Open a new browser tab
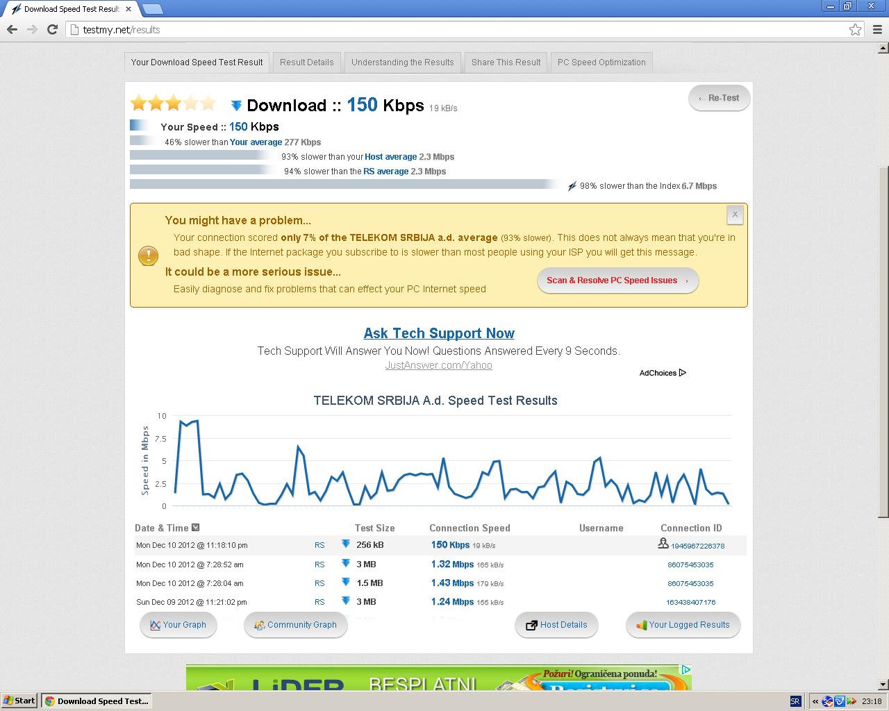Viewport: 889px width, 711px height. click(152, 9)
